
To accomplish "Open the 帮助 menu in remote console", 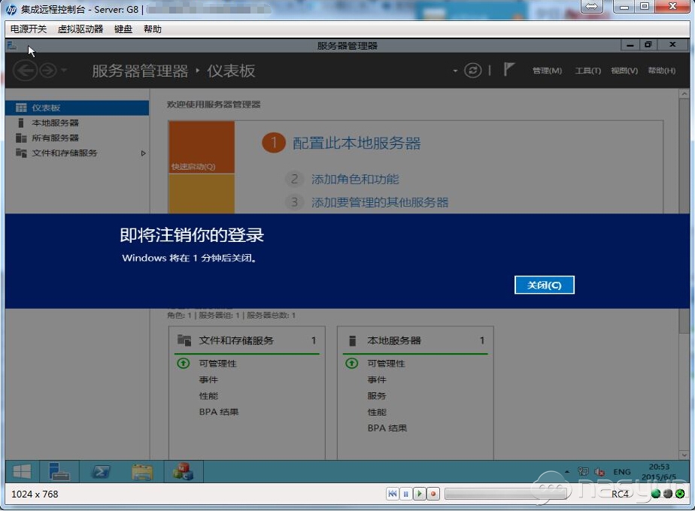I will coord(153,29).
